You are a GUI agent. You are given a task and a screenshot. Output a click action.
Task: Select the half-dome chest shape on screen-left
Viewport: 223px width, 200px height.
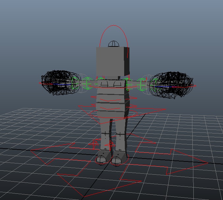tap(104, 84)
